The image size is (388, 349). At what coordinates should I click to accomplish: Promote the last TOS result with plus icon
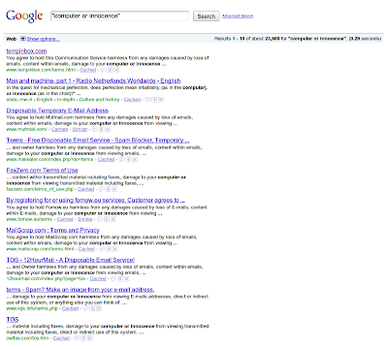pos(83,338)
